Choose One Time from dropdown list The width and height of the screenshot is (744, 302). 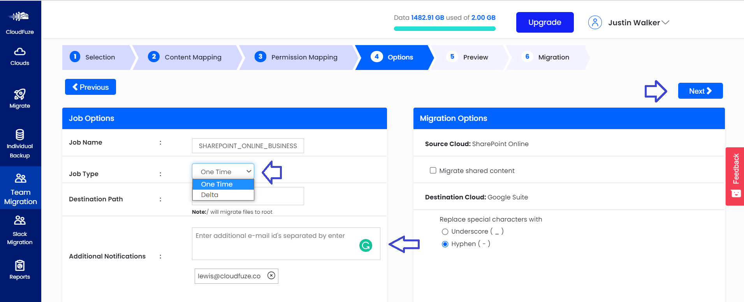click(223, 184)
